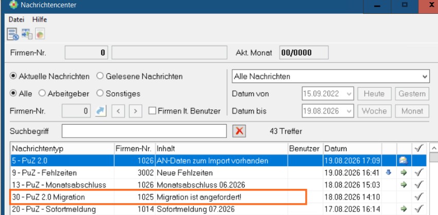
Task: Sort by Benutzer column header
Action: click(x=305, y=149)
